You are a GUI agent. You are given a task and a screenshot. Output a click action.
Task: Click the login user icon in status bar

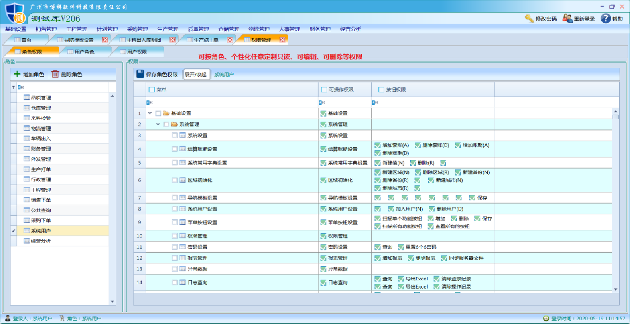[x=8, y=318]
